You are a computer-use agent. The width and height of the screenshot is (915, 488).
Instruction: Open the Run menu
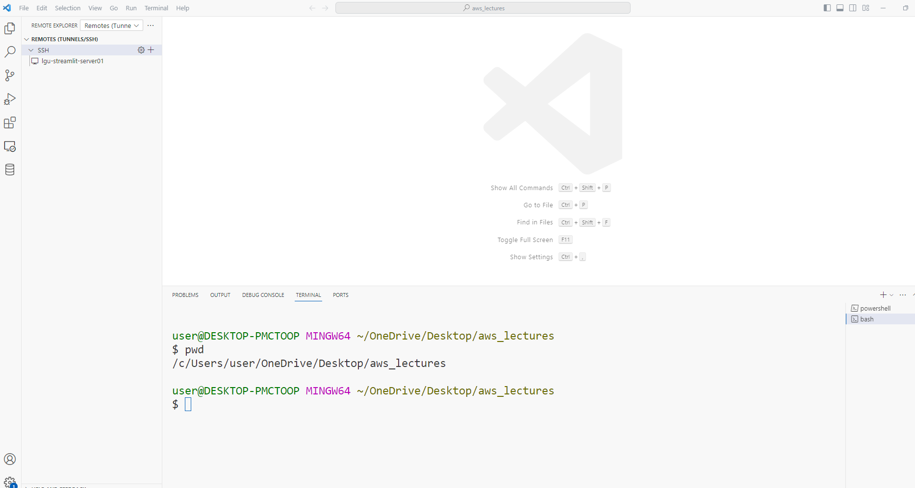click(131, 8)
